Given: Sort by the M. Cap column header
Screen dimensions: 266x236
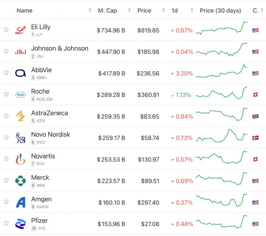Looking at the screenshot, I should pos(107,10).
